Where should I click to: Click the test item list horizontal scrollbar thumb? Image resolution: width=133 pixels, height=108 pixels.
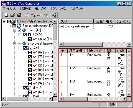[75, 99]
